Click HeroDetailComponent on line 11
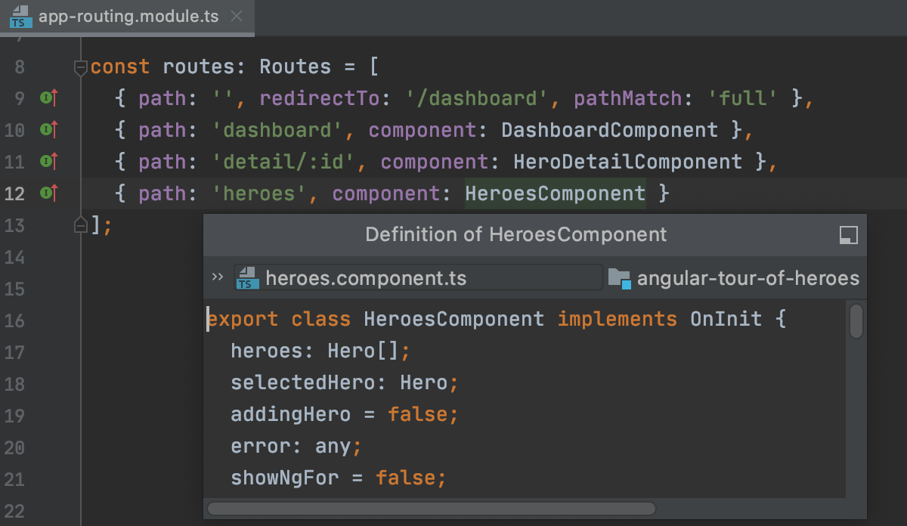 coord(628,162)
